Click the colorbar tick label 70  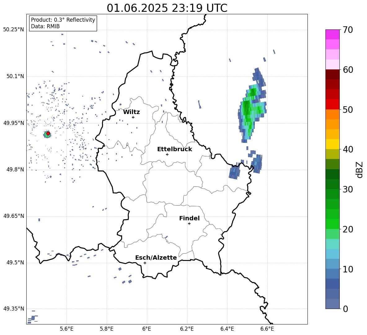(x=348, y=30)
